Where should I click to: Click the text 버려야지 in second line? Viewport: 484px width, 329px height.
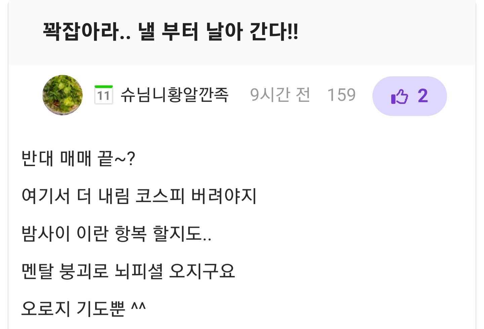point(224,196)
